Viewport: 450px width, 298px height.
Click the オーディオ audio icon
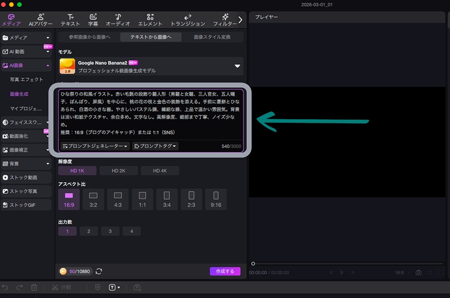point(118,20)
